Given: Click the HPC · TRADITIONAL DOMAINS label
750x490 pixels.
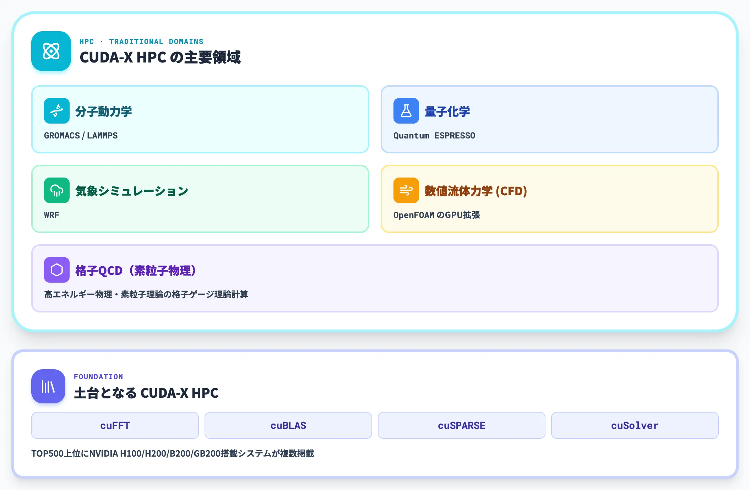Looking at the screenshot, I should [141, 42].
